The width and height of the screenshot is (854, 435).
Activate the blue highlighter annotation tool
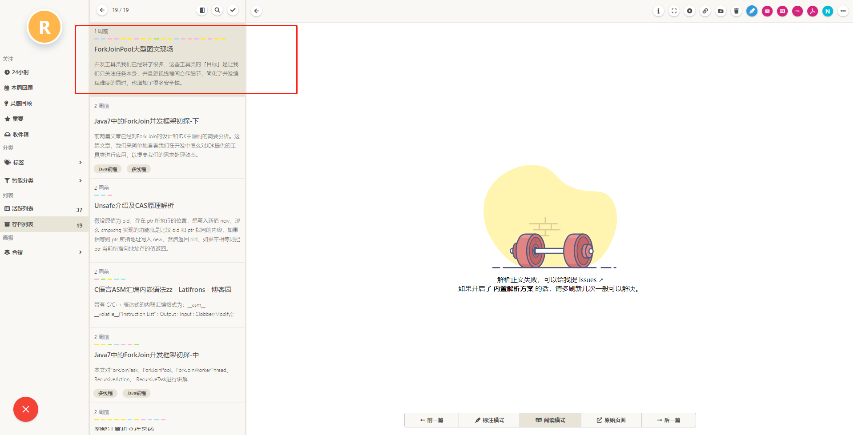pyautogui.click(x=752, y=11)
